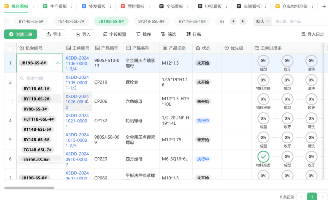Image resolution: width=328 pixels, height=200 pixels.
Task: Open the 排序 sorting tool
Action: (143, 34)
